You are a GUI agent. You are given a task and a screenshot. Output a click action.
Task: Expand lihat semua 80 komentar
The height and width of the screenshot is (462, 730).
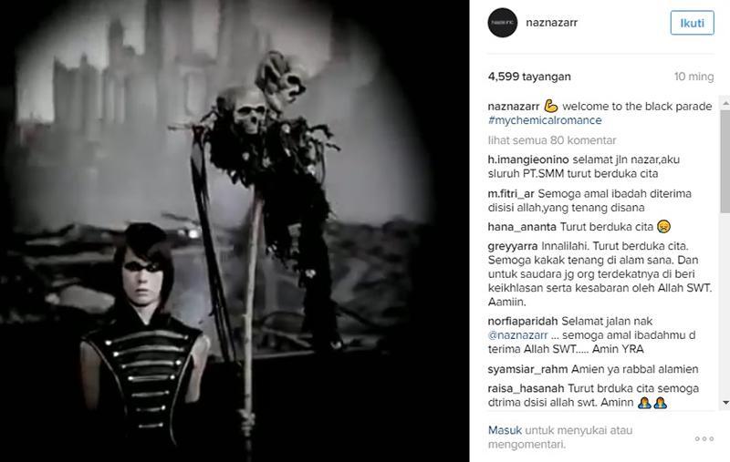[552, 140]
